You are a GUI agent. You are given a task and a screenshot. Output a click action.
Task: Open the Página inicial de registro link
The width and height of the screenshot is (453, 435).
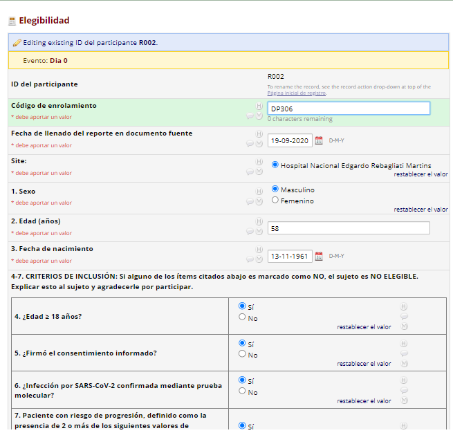(296, 93)
